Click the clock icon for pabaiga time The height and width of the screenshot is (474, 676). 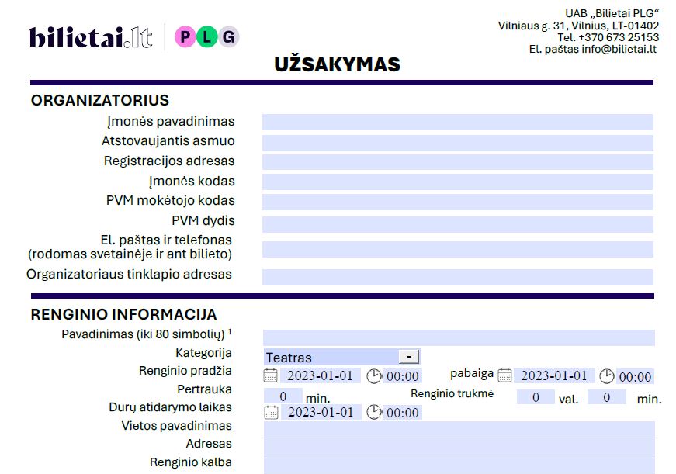tap(607, 376)
